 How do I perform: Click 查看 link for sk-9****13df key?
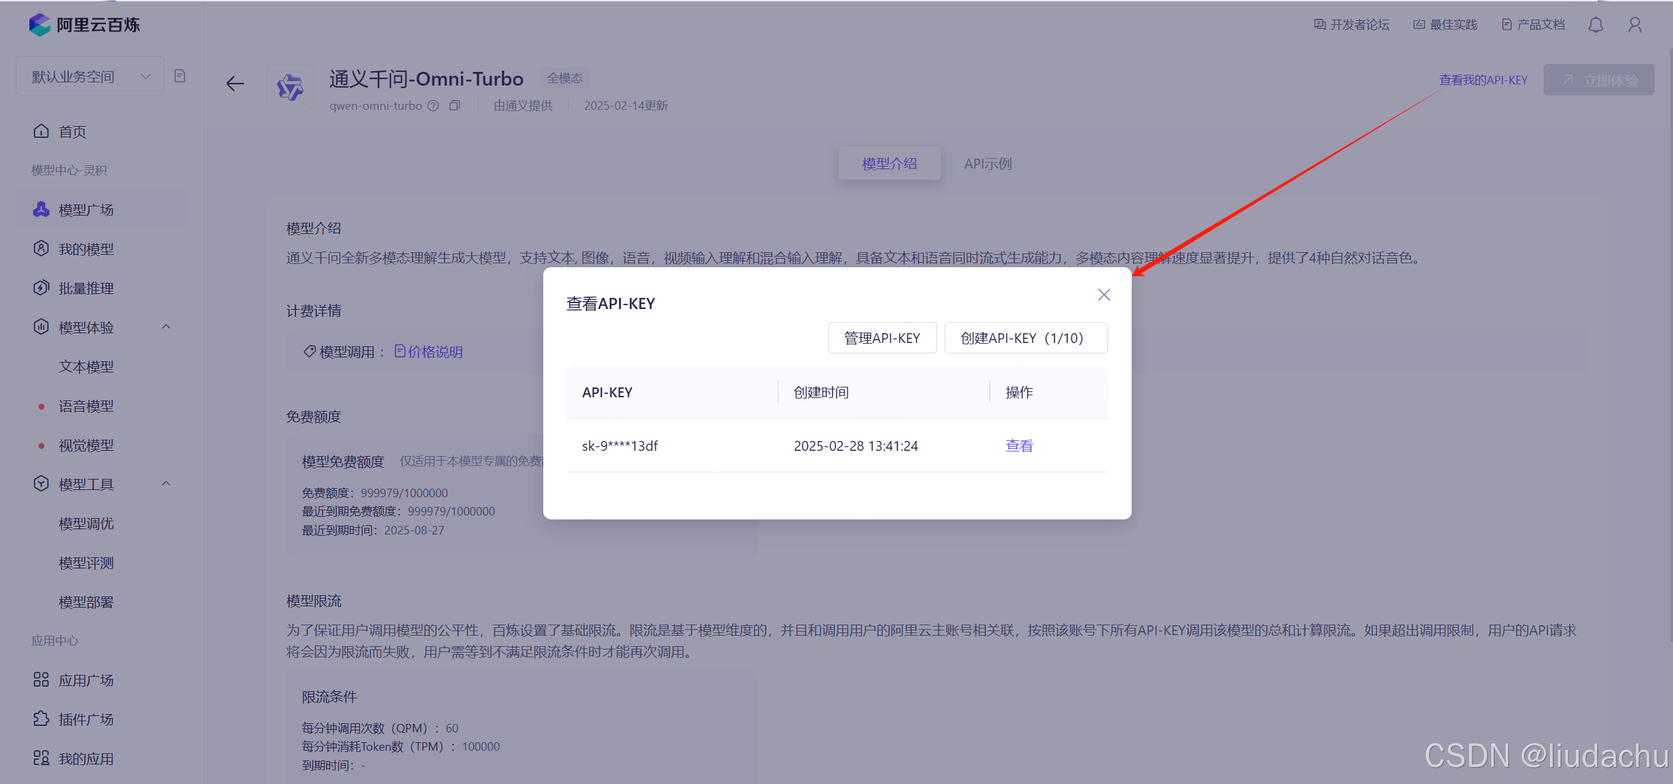pyautogui.click(x=1019, y=446)
